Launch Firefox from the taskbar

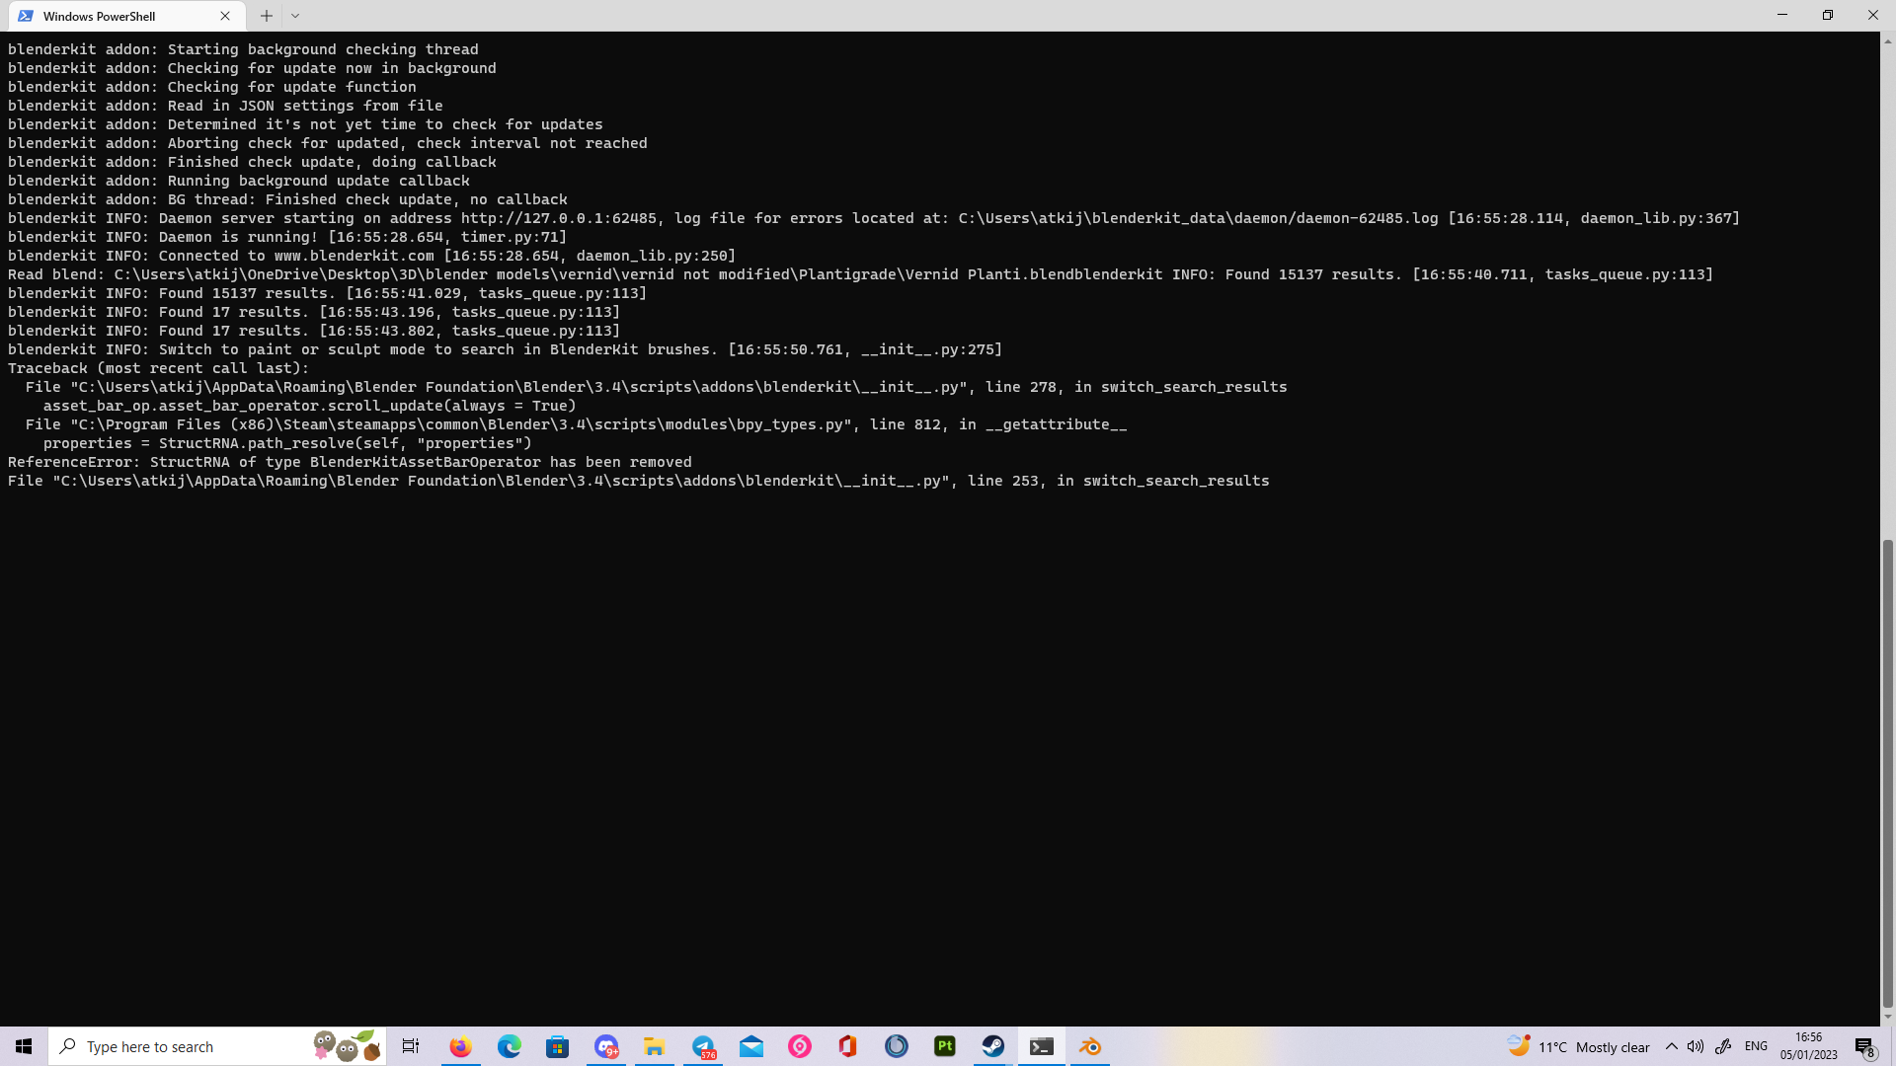(x=460, y=1046)
